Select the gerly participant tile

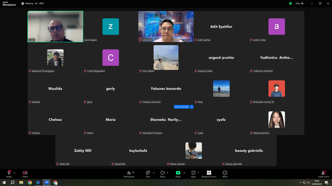coord(110,88)
